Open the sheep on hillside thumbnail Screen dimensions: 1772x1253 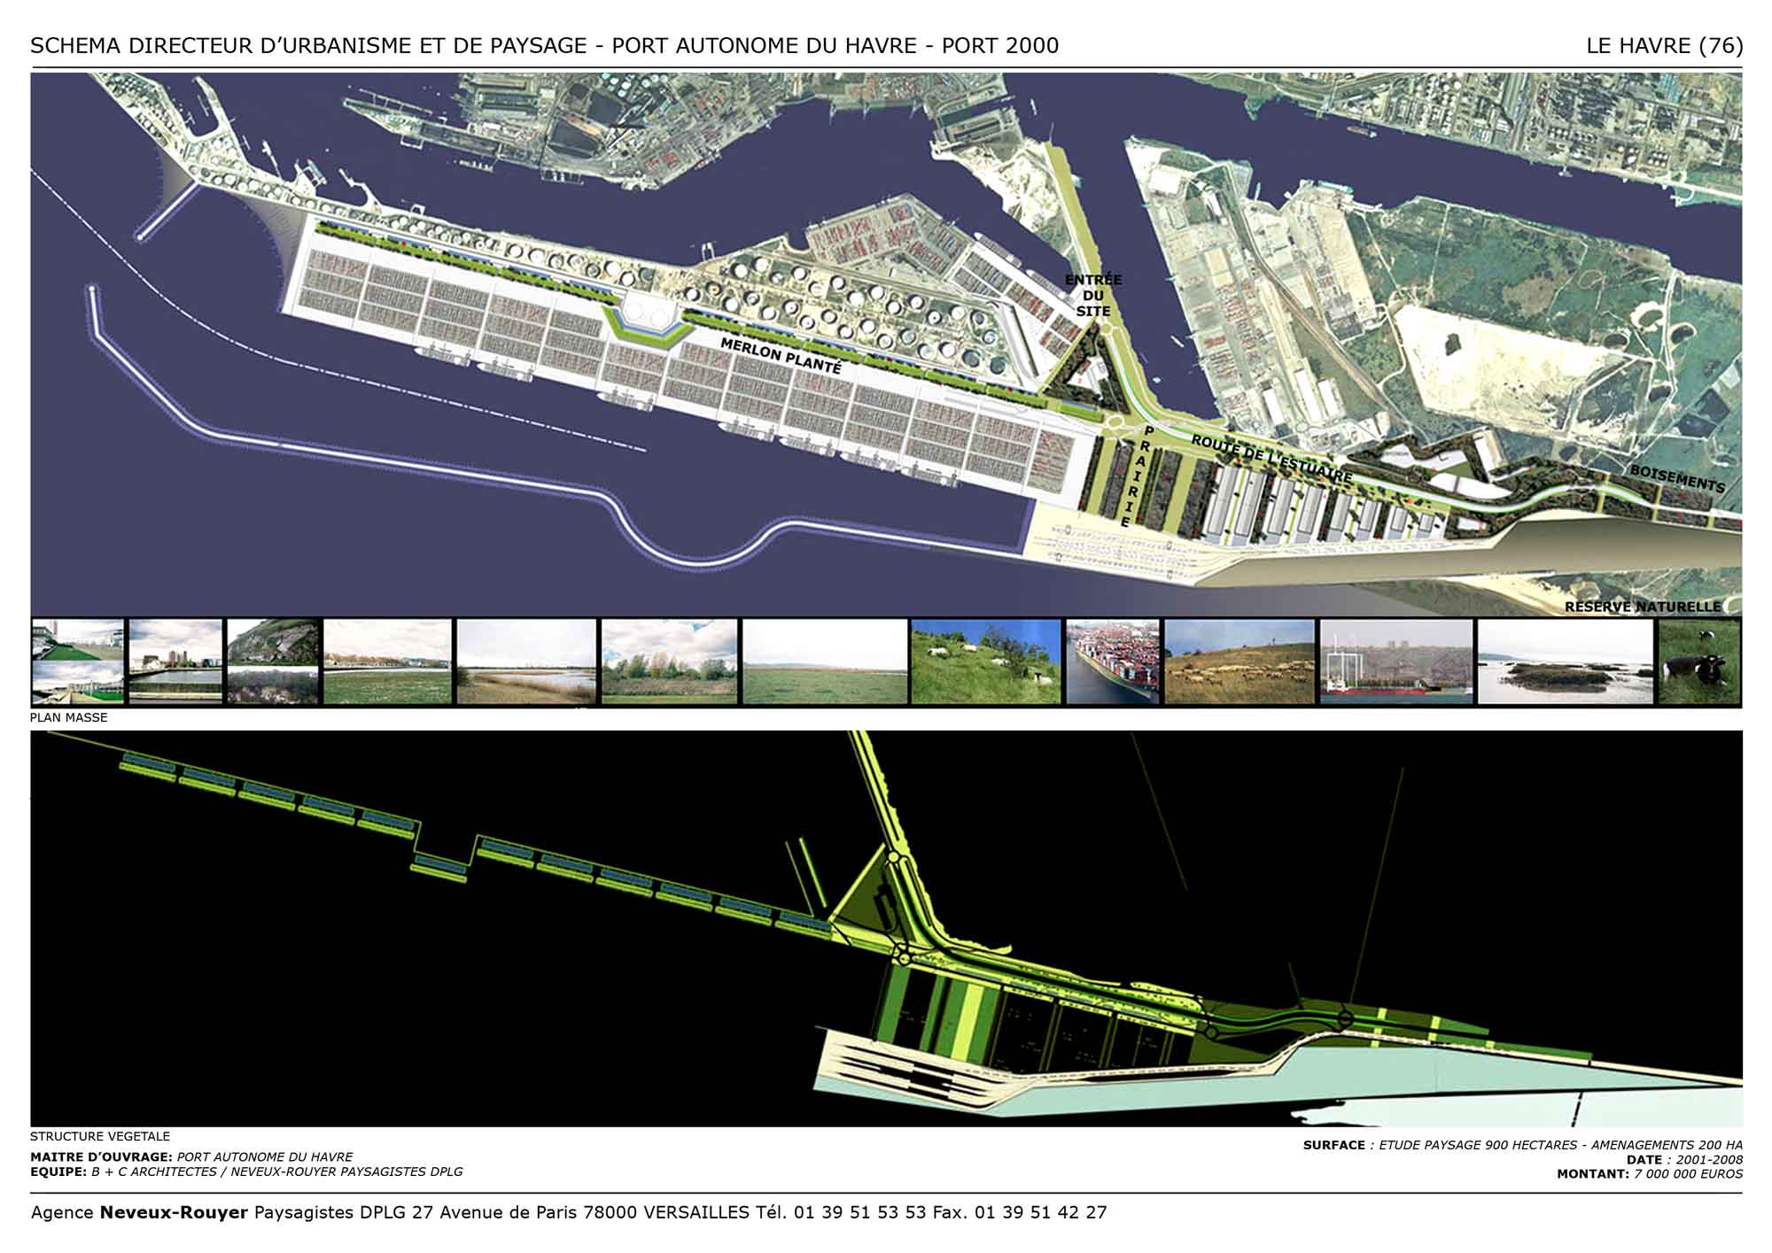tap(985, 662)
